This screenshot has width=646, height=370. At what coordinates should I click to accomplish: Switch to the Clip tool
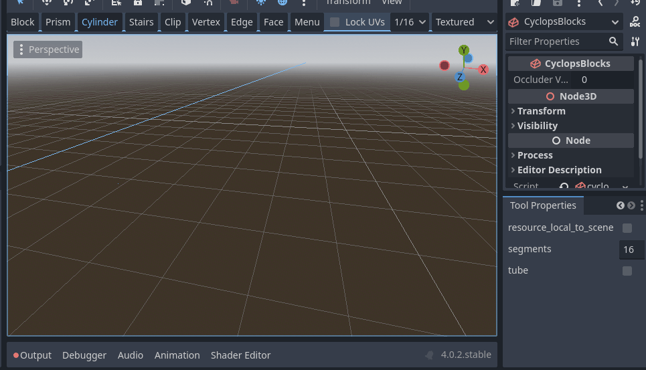pyautogui.click(x=173, y=22)
